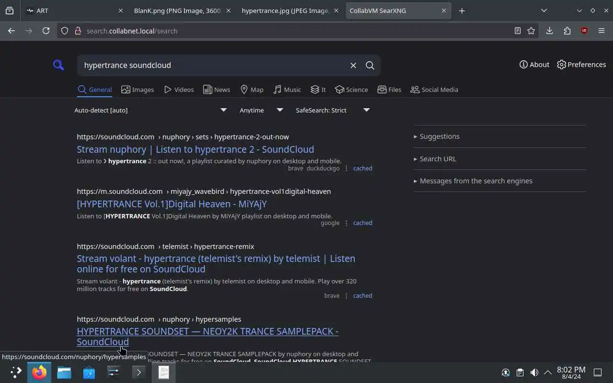The width and height of the screenshot is (613, 383).
Task: Open the KDE application launcher
Action: point(16,372)
